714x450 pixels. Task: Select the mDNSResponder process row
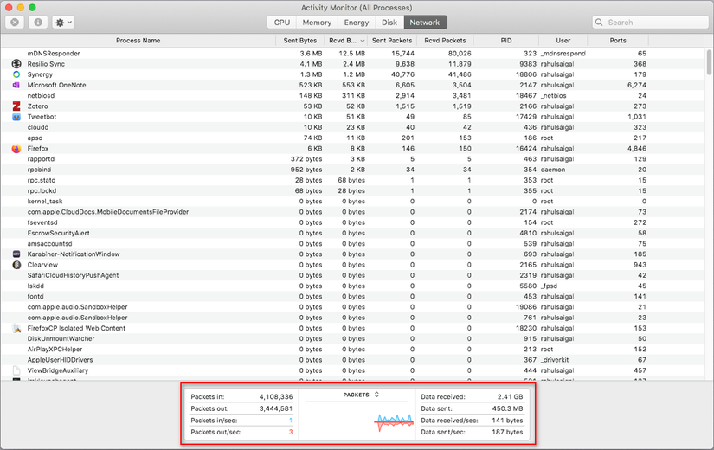tap(353, 54)
